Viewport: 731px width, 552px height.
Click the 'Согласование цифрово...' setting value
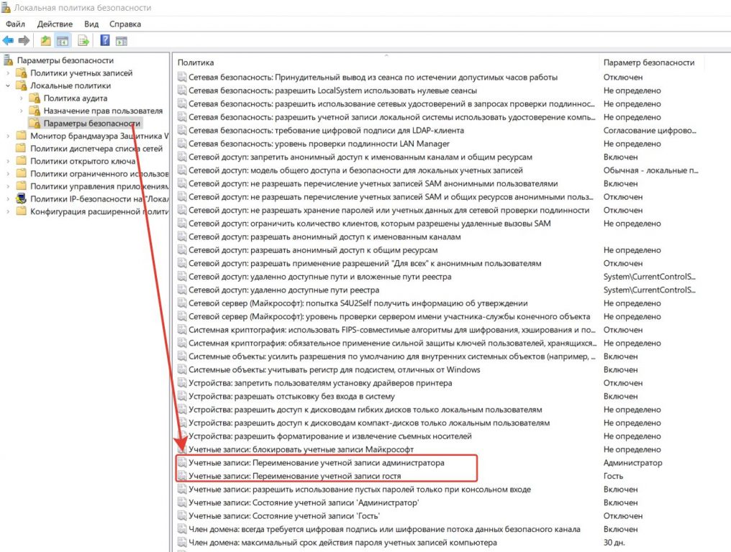coord(650,130)
